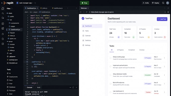171x96 pixels.
Task: Open the hamburger menu beside Replit logo
Action: (x=2, y=3)
